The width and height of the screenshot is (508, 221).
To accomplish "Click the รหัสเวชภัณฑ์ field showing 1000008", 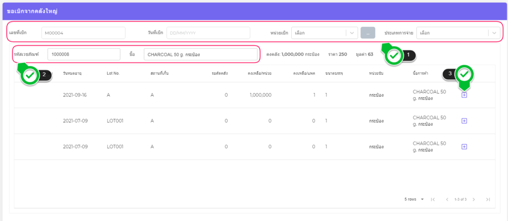I will 83,54.
